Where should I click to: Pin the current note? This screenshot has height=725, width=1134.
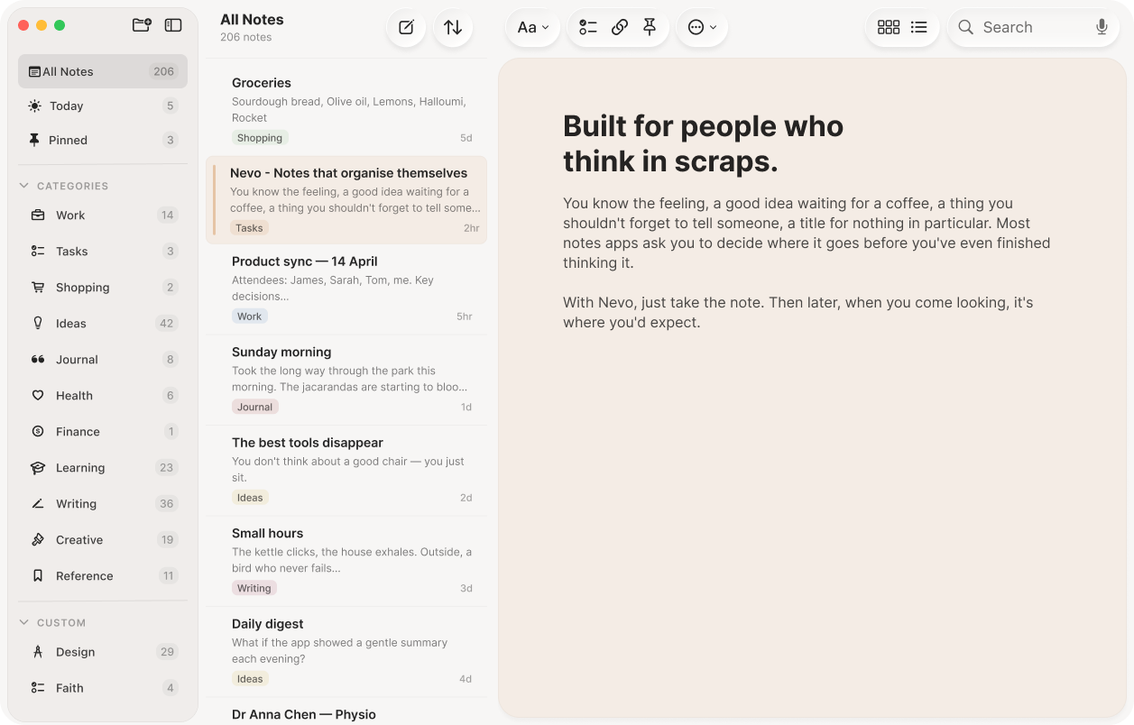click(649, 27)
